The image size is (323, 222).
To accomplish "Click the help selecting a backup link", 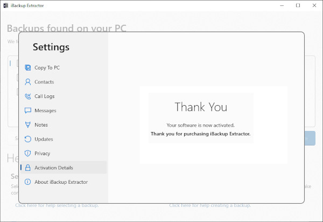I will click(x=57, y=205).
